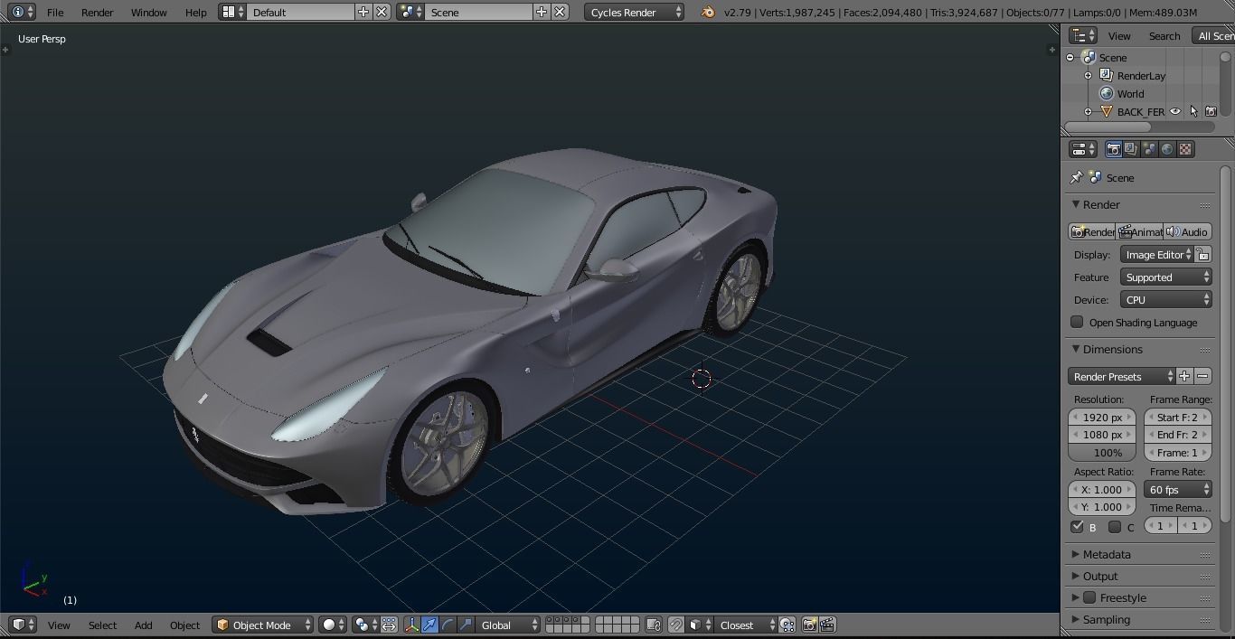Open the Info editor type selector
The image size is (1235, 639).
click(x=22, y=12)
